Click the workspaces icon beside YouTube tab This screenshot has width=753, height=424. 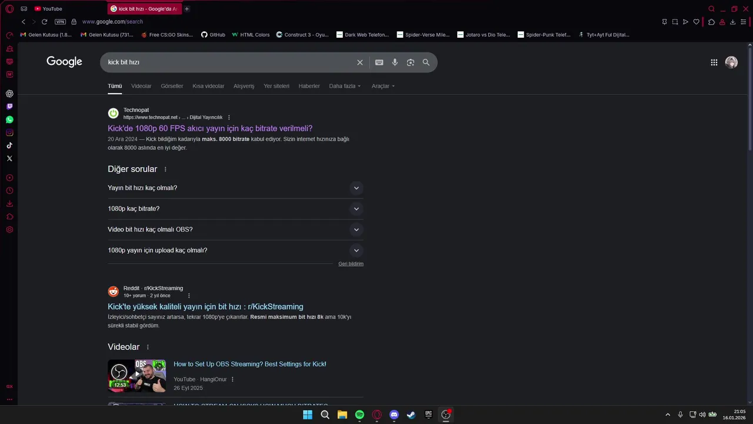(24, 9)
